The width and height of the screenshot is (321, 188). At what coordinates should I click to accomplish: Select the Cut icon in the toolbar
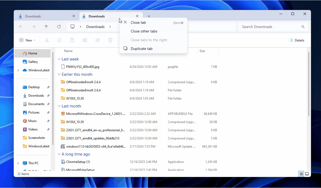pyautogui.click(x=47, y=40)
